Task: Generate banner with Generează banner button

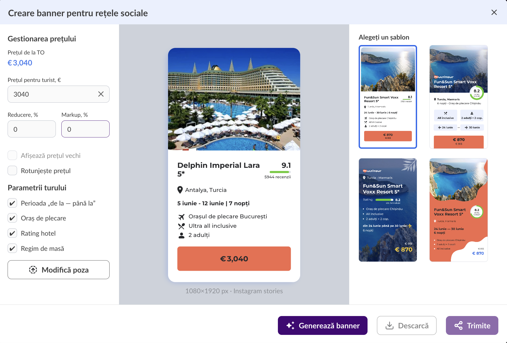Action: pos(323,325)
